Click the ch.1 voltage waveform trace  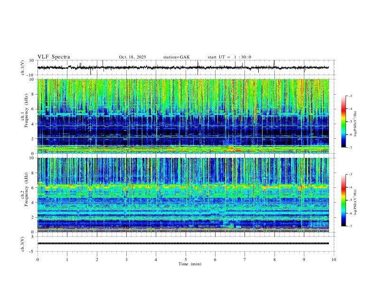[183, 68]
